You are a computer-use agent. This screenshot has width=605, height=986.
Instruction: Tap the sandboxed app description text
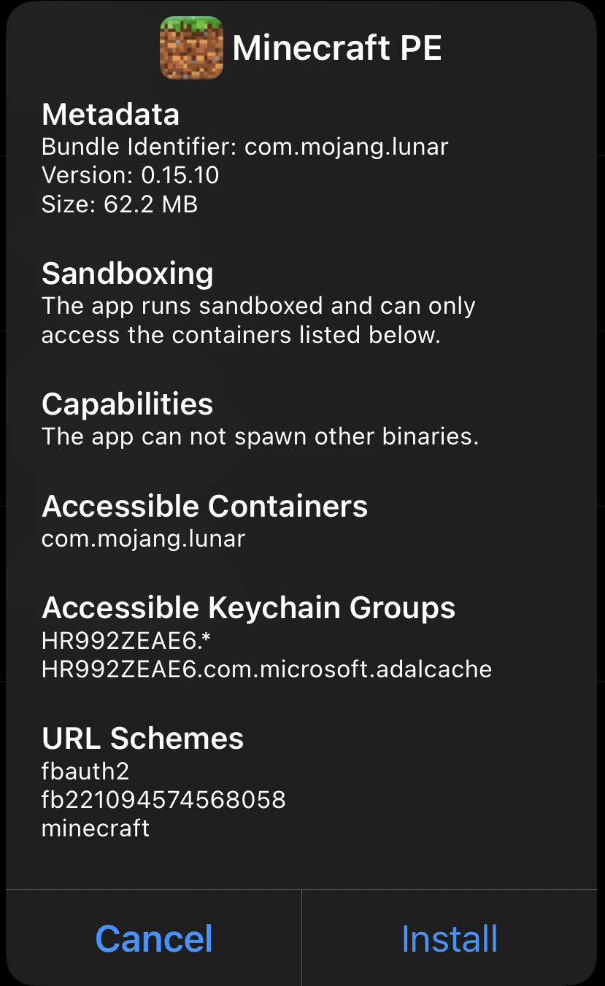pos(259,320)
